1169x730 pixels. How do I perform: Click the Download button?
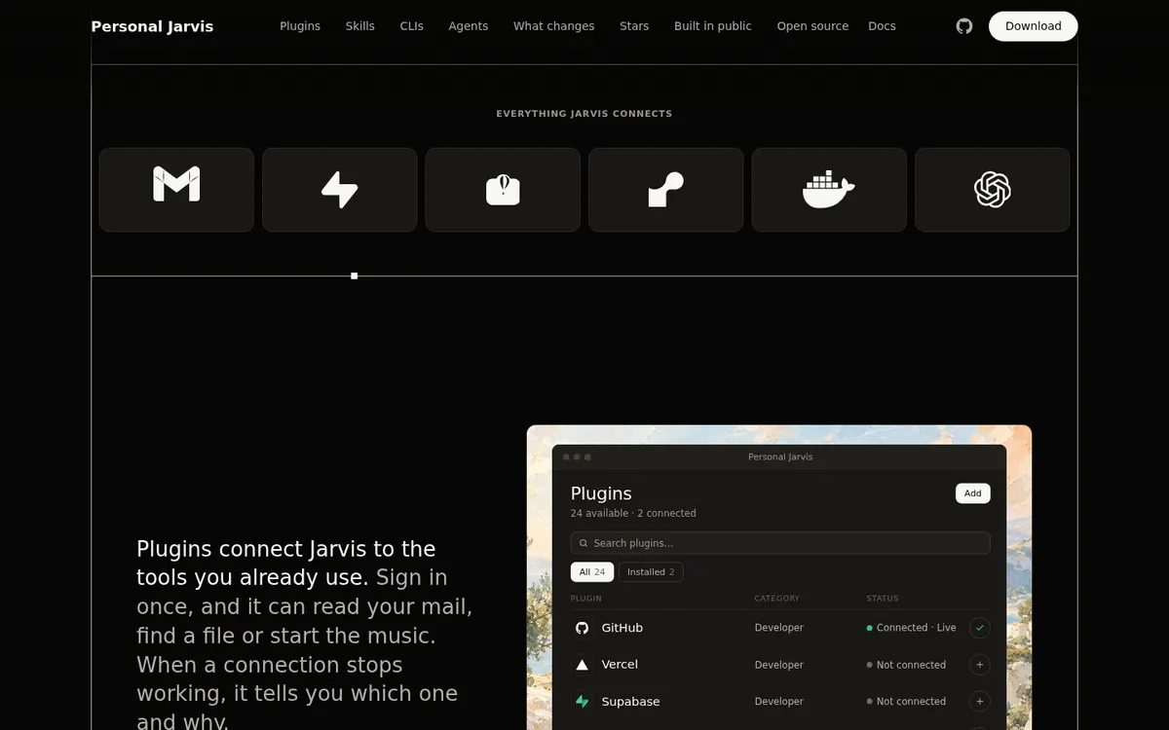pos(1034,26)
